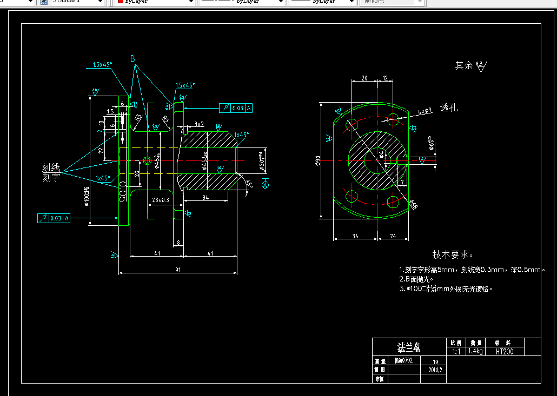Select the 数量 header cell

point(475,343)
